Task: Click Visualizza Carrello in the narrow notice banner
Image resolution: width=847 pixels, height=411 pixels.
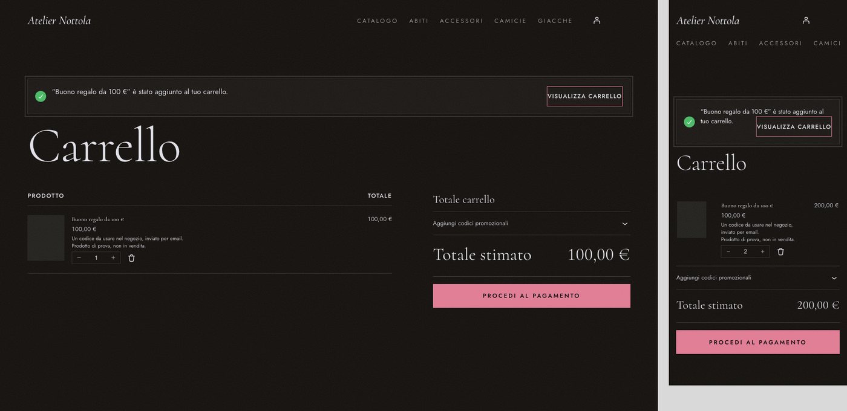Action: pos(794,126)
